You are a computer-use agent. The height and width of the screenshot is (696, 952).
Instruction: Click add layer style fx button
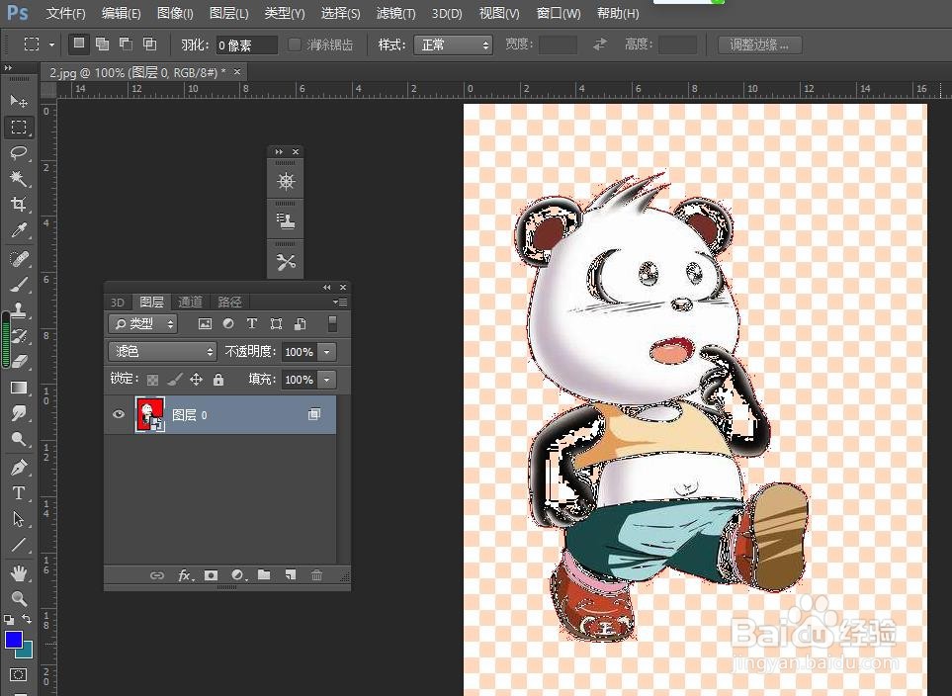click(x=185, y=575)
